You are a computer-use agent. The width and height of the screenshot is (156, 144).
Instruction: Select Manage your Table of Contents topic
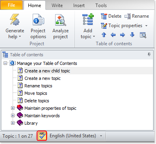(x=47, y=63)
